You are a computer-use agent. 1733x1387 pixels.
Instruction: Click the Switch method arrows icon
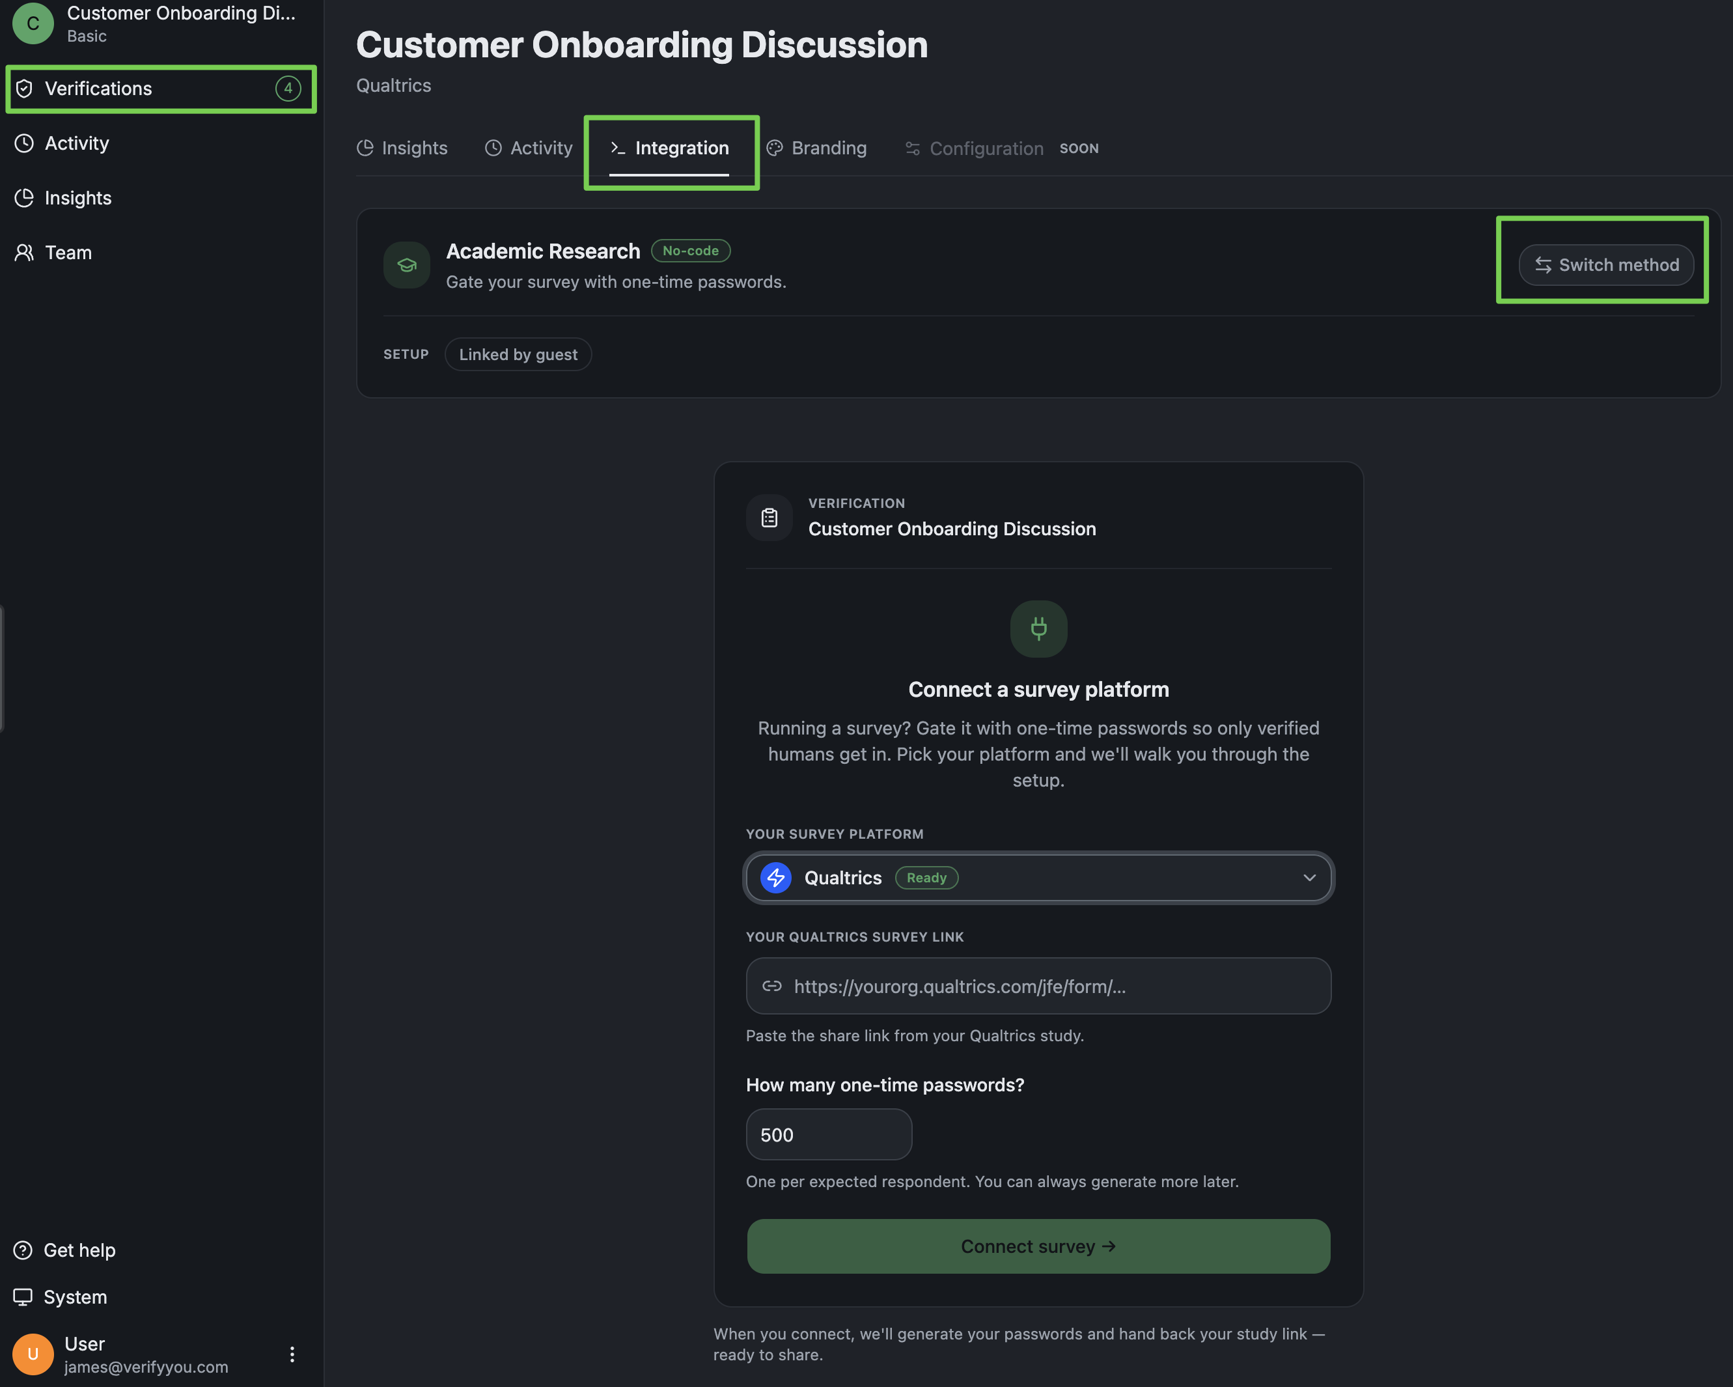1544,264
